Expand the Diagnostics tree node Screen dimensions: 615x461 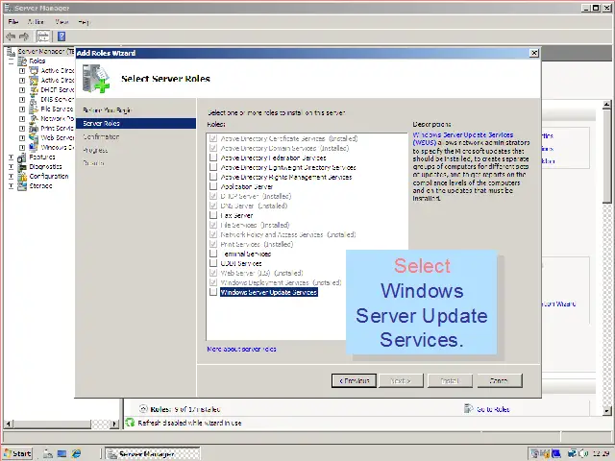(11, 166)
